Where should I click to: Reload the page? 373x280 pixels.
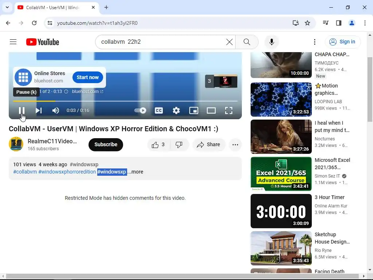tap(34, 23)
